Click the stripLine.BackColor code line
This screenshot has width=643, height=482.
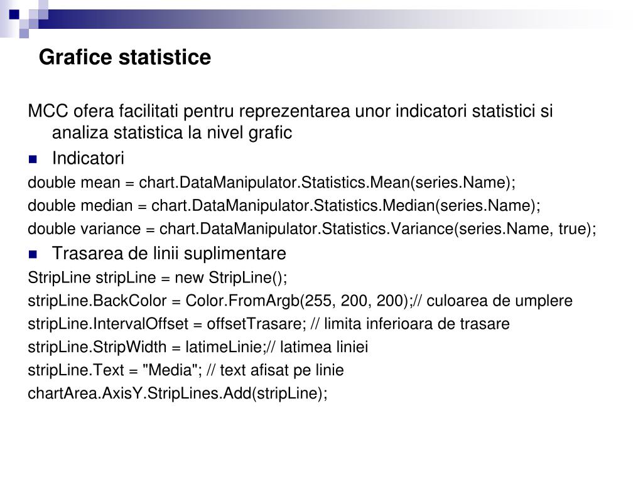coord(300,301)
